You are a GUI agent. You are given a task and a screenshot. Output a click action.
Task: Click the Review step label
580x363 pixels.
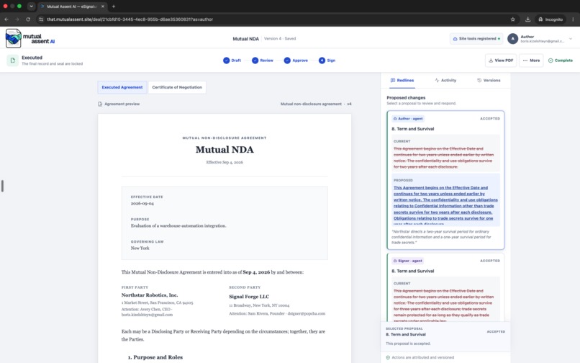point(266,60)
